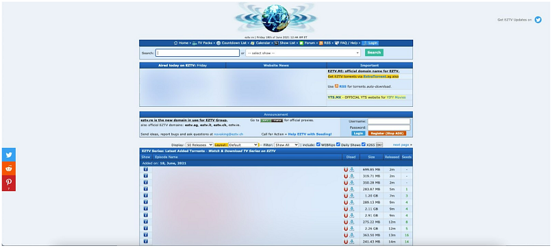Click the magnet link for the 699.85 MB torrent
This screenshot has width=552, height=248.
(x=346, y=170)
